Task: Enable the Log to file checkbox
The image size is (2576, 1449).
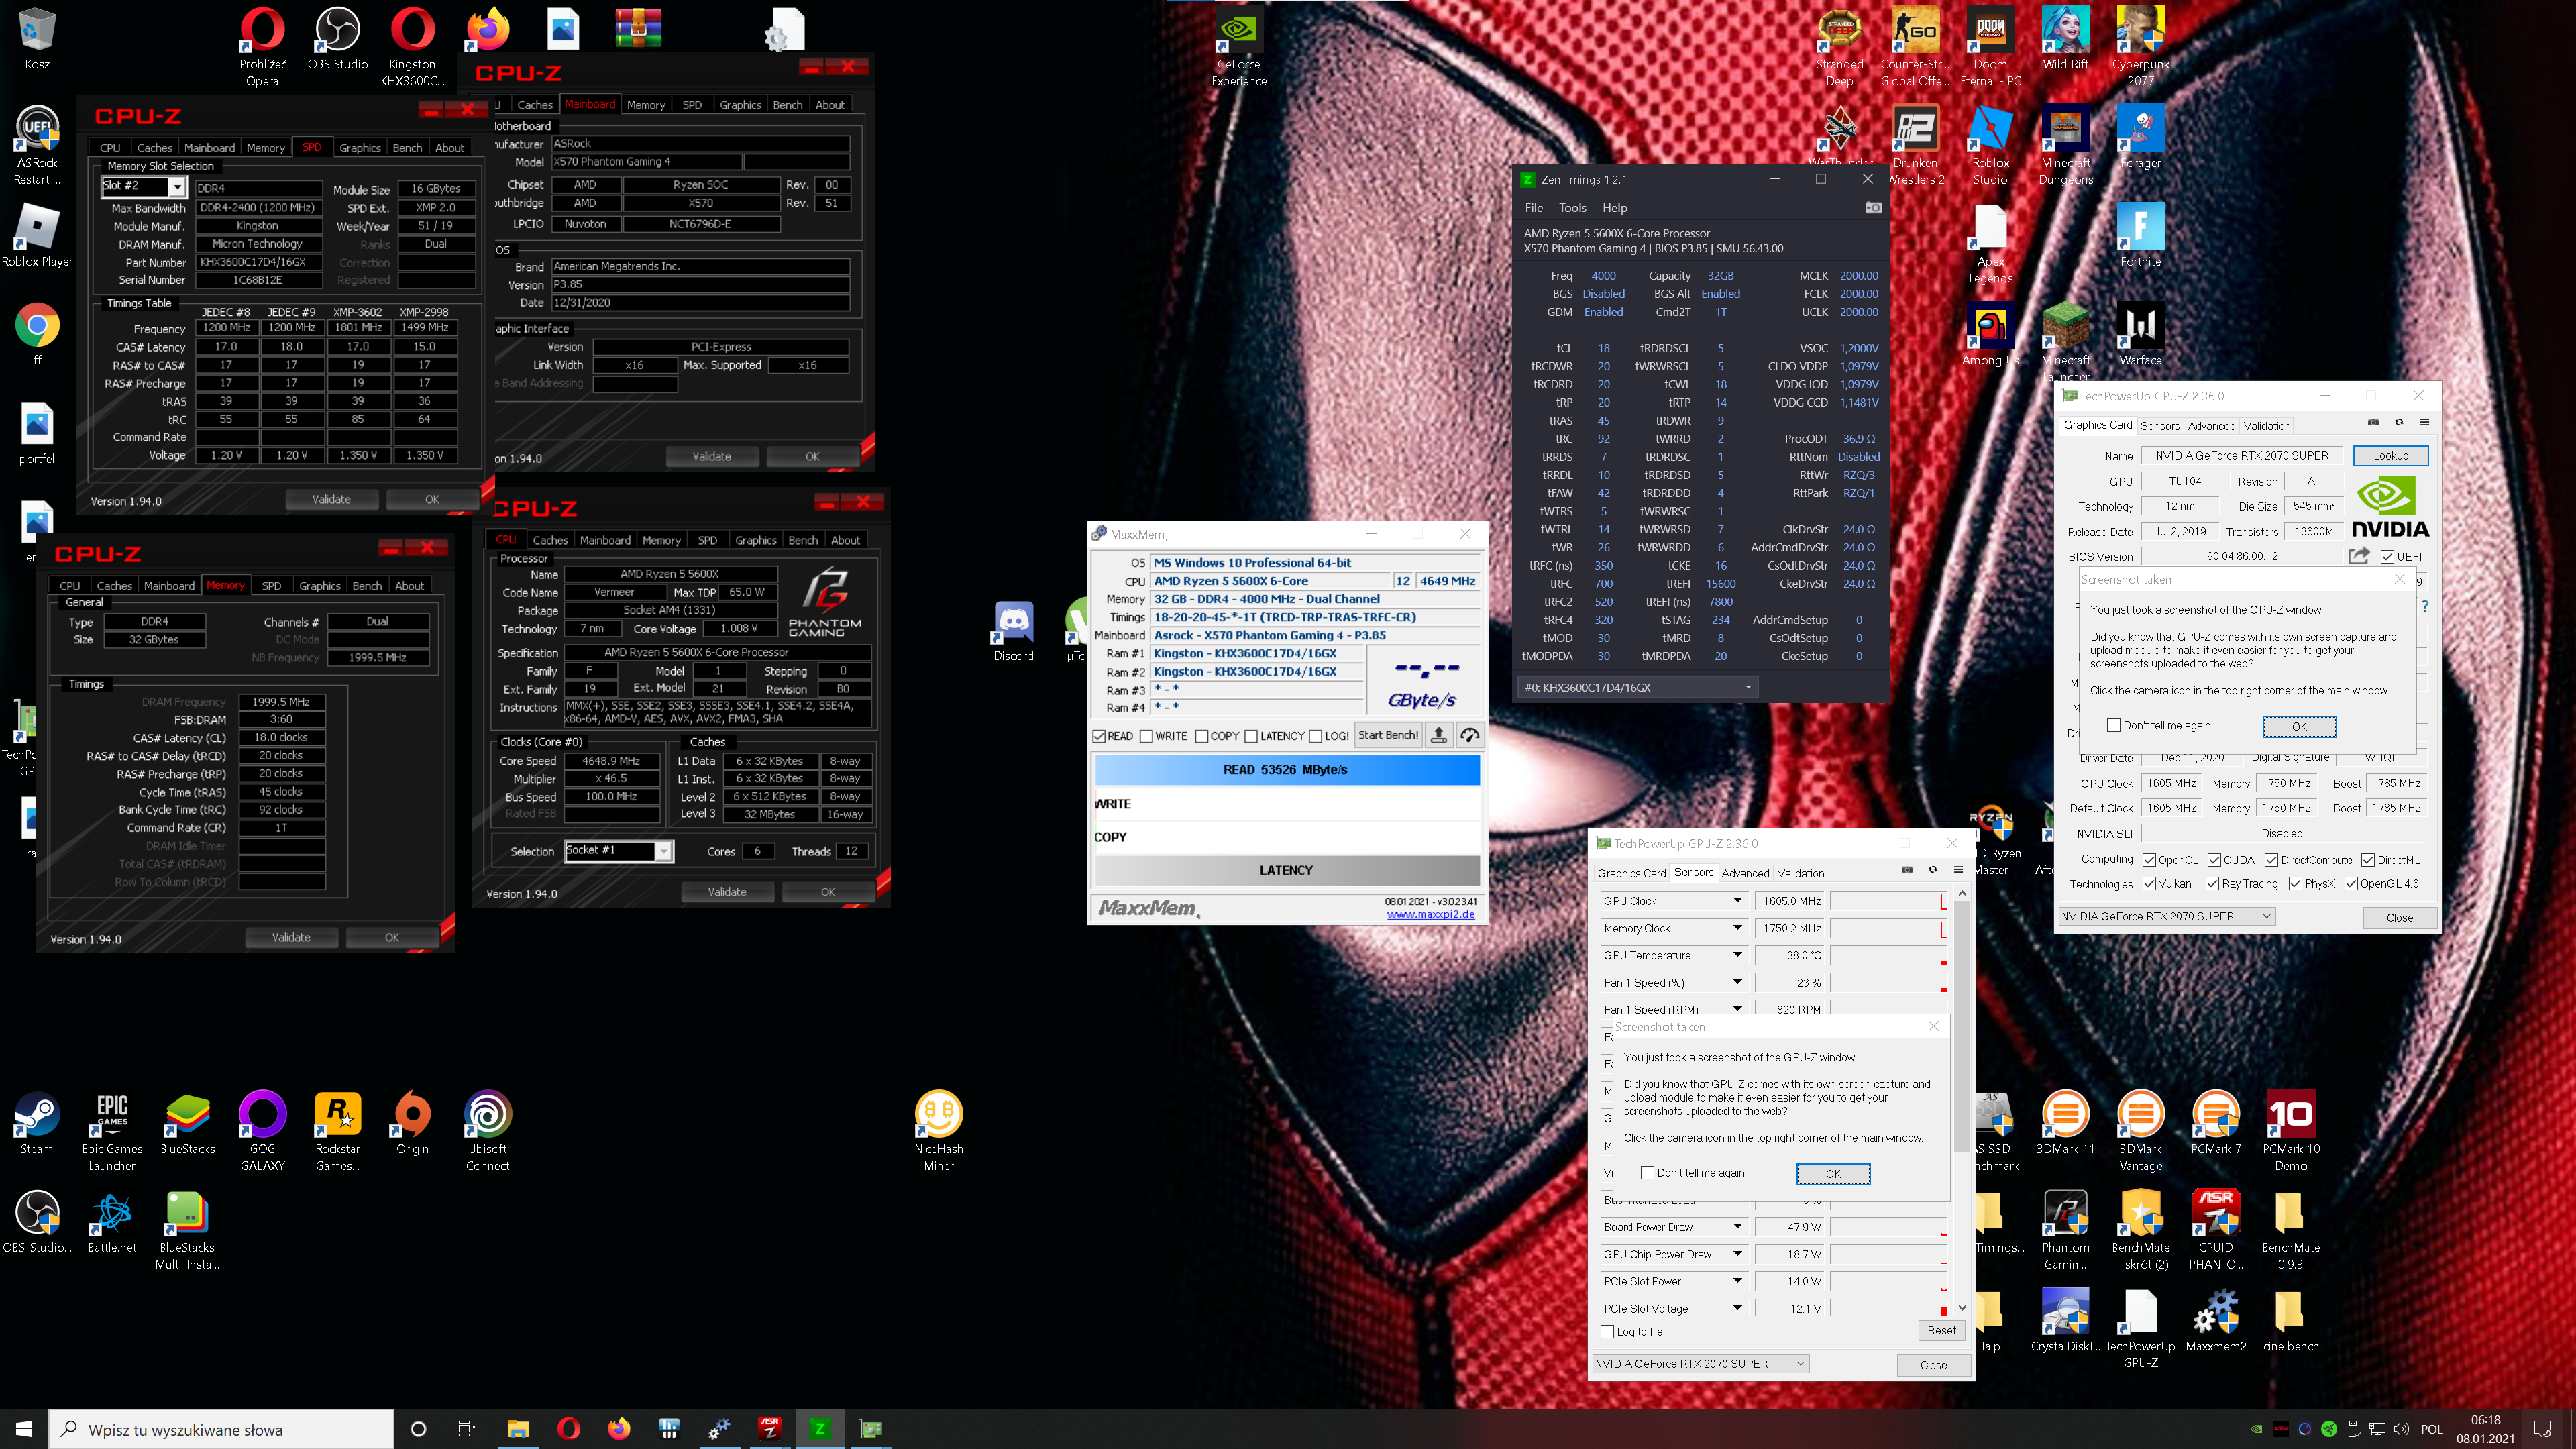Action: pyautogui.click(x=1608, y=1331)
